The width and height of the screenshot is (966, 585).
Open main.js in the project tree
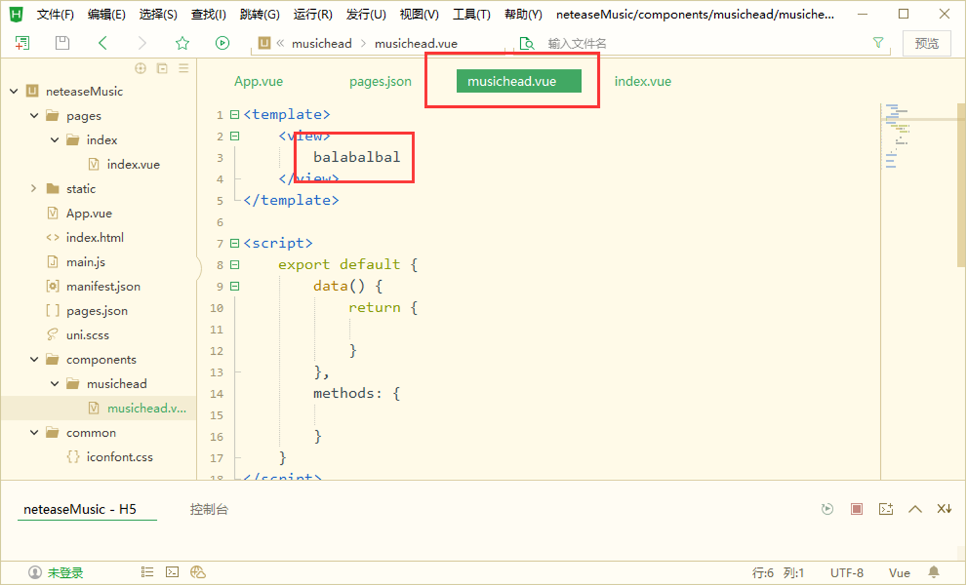click(86, 262)
